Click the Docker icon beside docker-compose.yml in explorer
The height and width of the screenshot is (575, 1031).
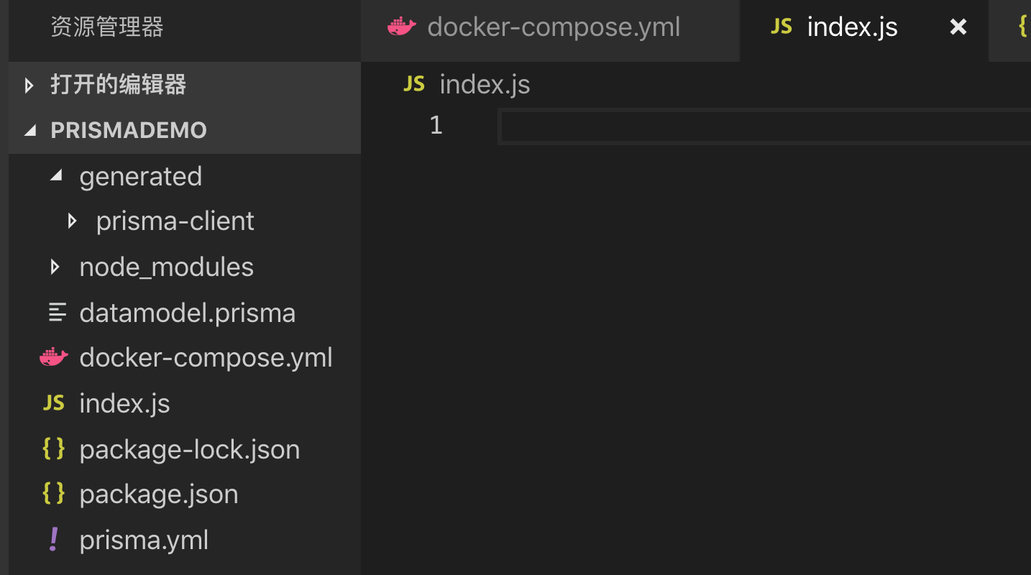54,357
